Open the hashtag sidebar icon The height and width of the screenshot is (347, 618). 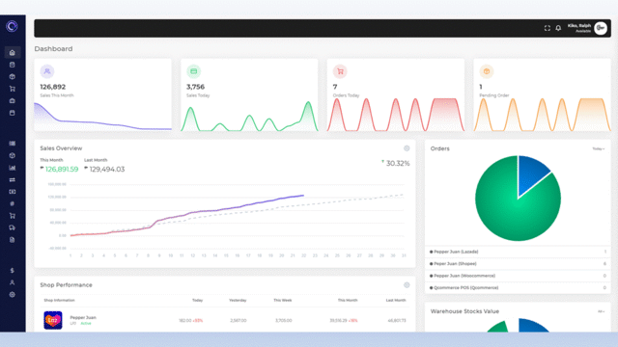(x=13, y=203)
